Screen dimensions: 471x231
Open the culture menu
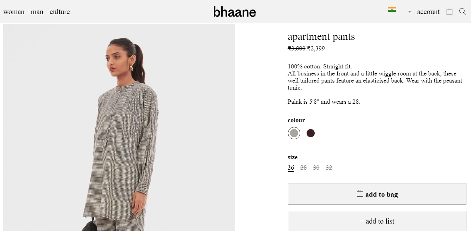60,12
